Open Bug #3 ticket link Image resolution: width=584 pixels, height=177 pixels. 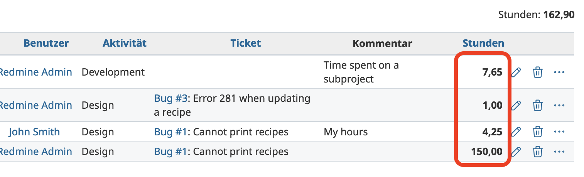tap(170, 99)
